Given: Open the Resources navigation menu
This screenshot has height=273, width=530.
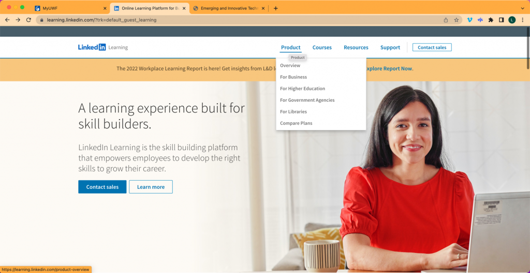Looking at the screenshot, I should 356,47.
